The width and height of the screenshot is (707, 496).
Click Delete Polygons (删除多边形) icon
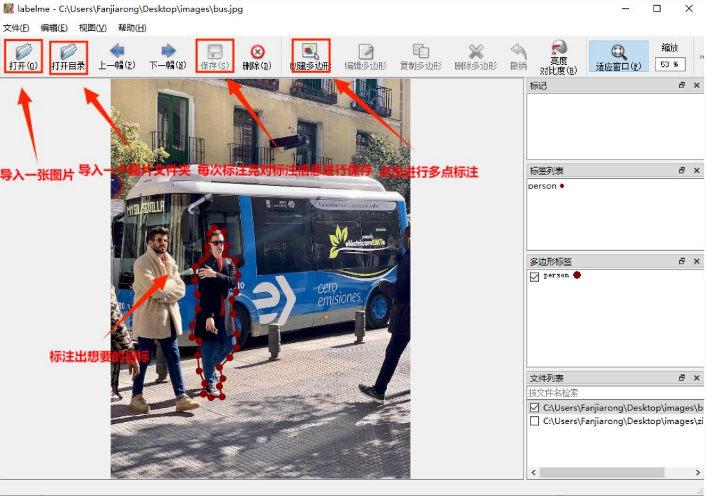click(476, 57)
